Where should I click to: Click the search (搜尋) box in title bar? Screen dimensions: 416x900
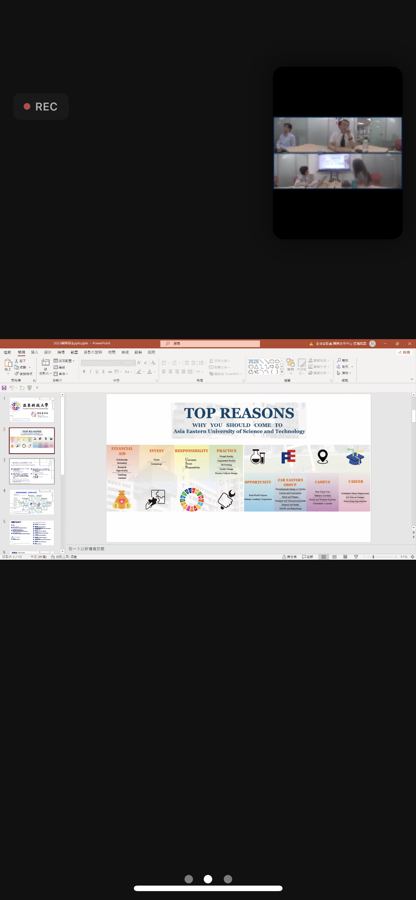click(210, 344)
